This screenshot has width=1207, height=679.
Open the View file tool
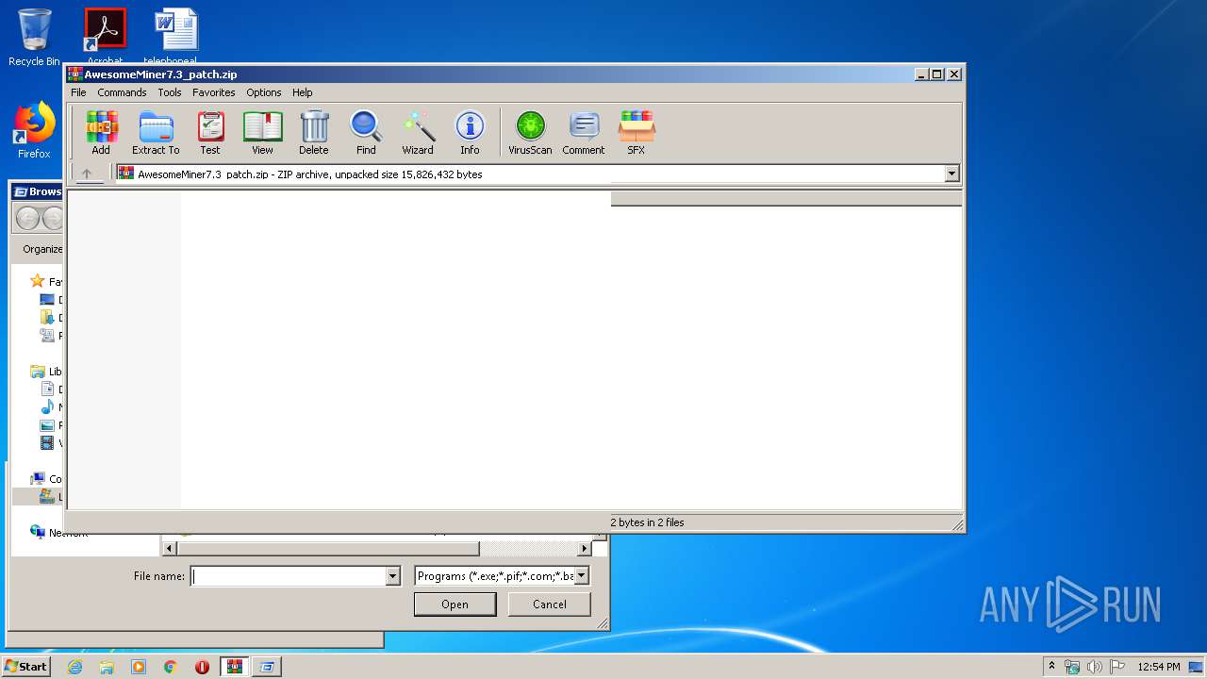262,132
